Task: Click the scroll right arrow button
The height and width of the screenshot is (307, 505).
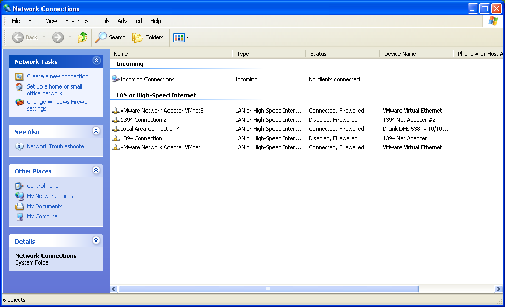Action: click(x=498, y=289)
